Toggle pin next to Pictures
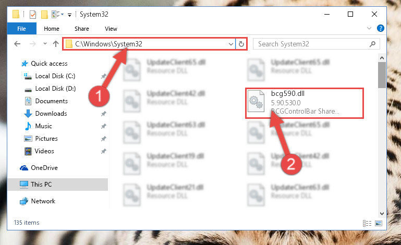401x245 pixels. pos(104,139)
